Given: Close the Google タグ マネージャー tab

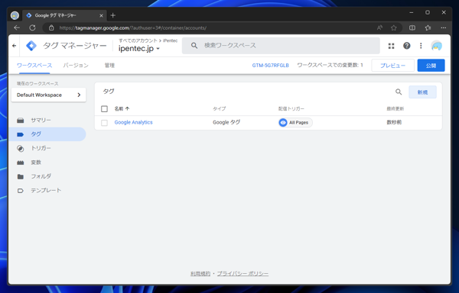Looking at the screenshot, I should pos(101,15).
